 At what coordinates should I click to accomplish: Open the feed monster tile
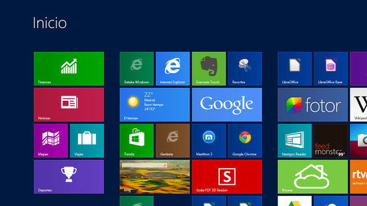[x=331, y=141]
